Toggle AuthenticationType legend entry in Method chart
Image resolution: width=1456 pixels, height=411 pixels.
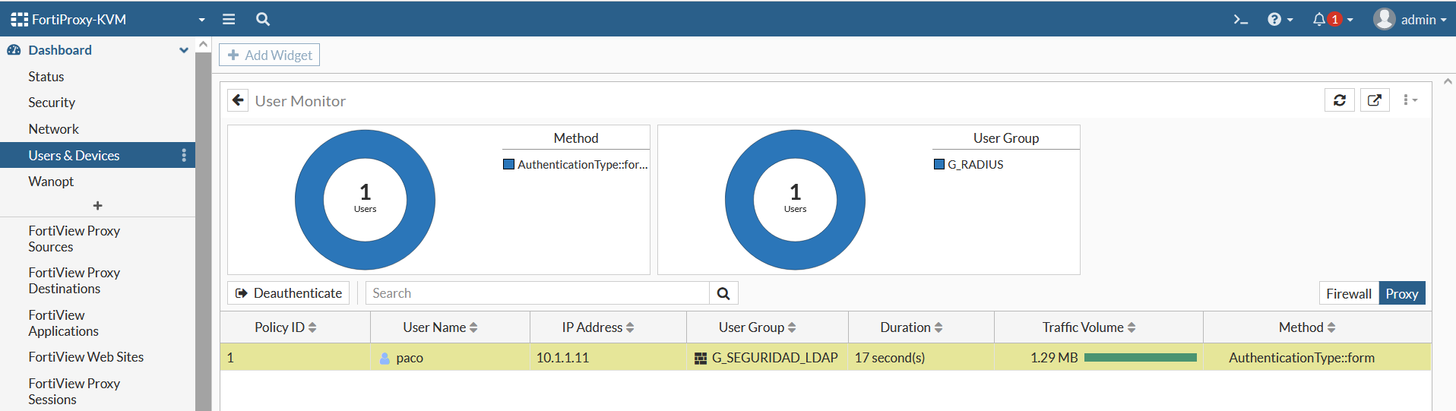[576, 165]
